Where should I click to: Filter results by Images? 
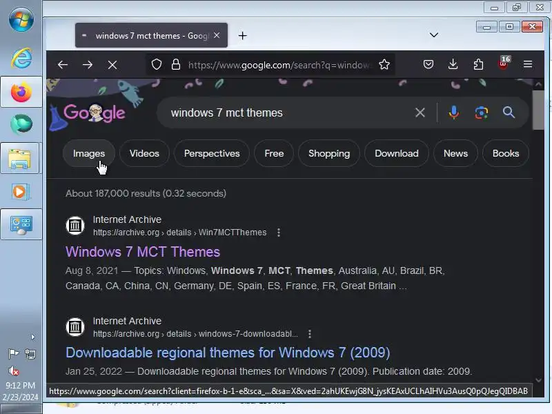click(89, 153)
